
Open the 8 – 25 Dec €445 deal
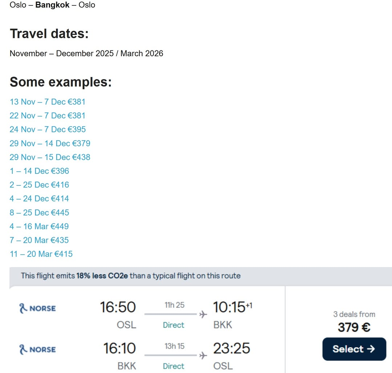click(39, 213)
